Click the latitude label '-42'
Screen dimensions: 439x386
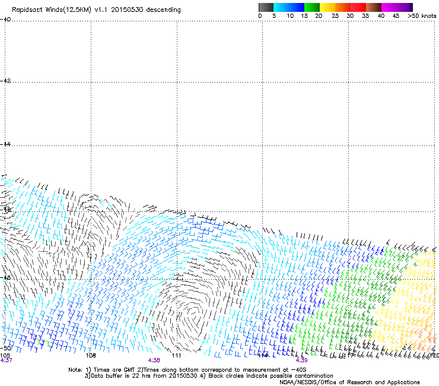(5, 80)
